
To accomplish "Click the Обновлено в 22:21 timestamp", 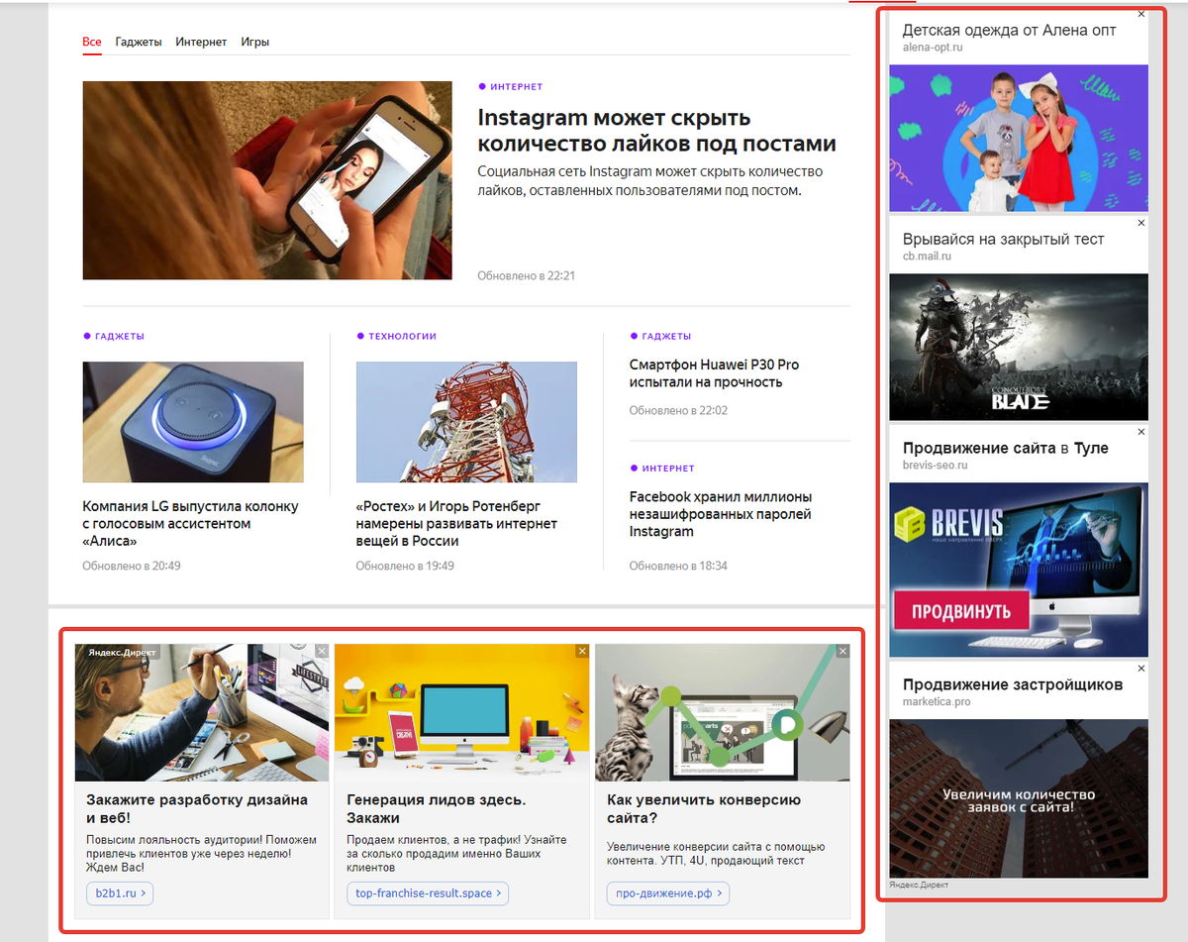I will tap(526, 275).
